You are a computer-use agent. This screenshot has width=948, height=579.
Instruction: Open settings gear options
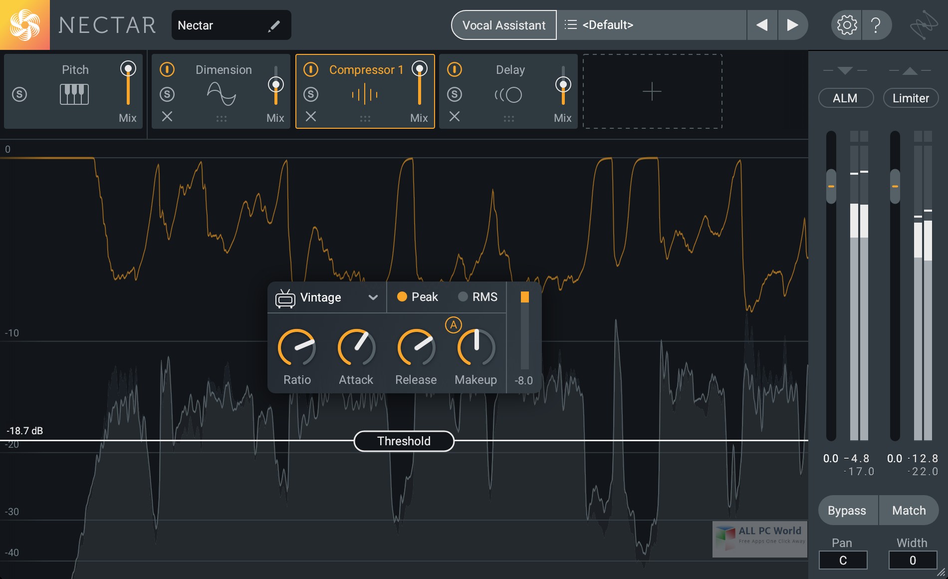[x=847, y=25]
